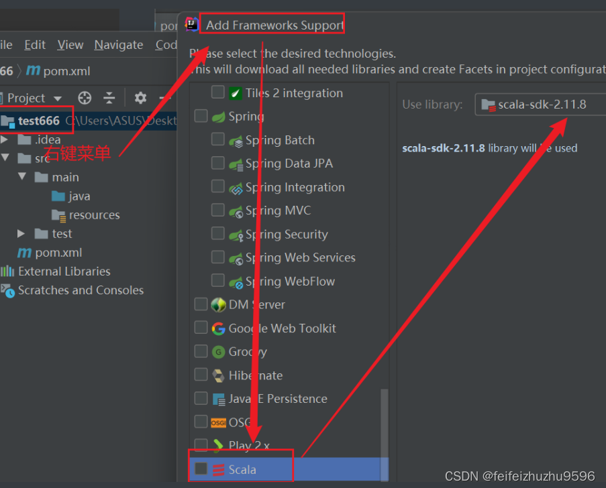Click the Scratches and Consoles icon

coord(7,290)
